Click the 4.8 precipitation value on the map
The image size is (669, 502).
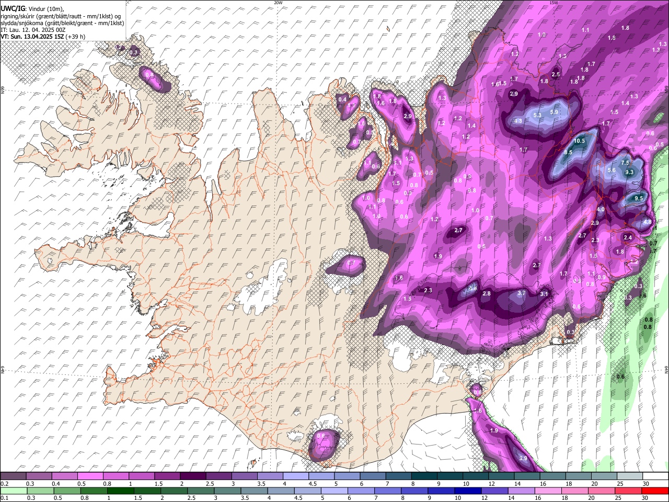648,222
